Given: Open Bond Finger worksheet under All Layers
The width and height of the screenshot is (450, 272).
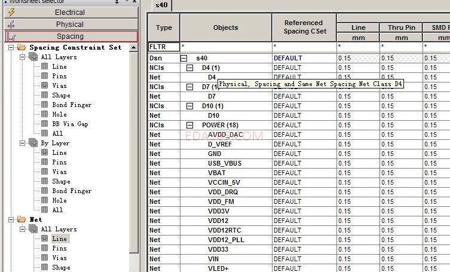Looking at the screenshot, I should click(72, 105).
